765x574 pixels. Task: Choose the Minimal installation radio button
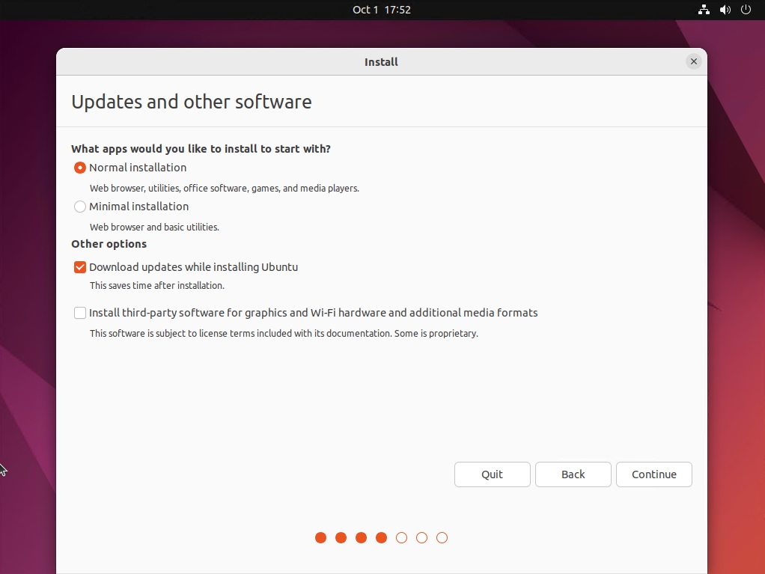point(80,207)
